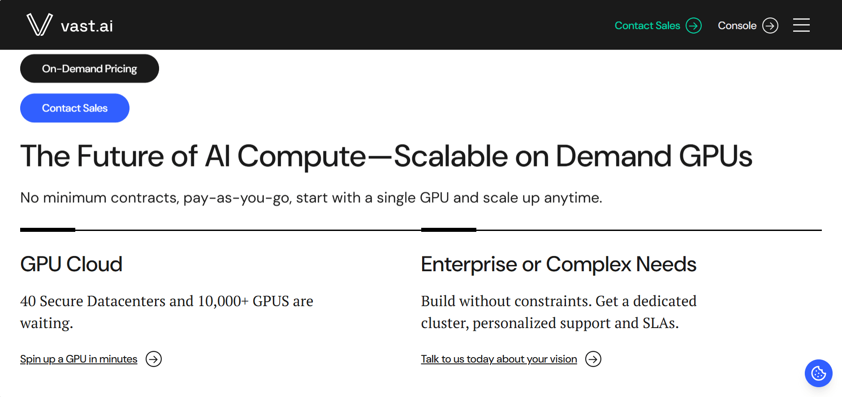Click arrow icon after Talk to us today

tap(593, 359)
